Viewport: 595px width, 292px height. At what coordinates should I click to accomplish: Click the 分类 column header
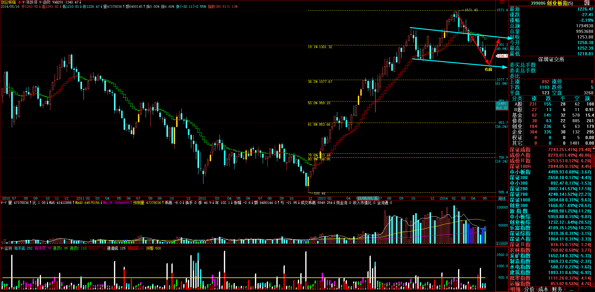point(517,98)
